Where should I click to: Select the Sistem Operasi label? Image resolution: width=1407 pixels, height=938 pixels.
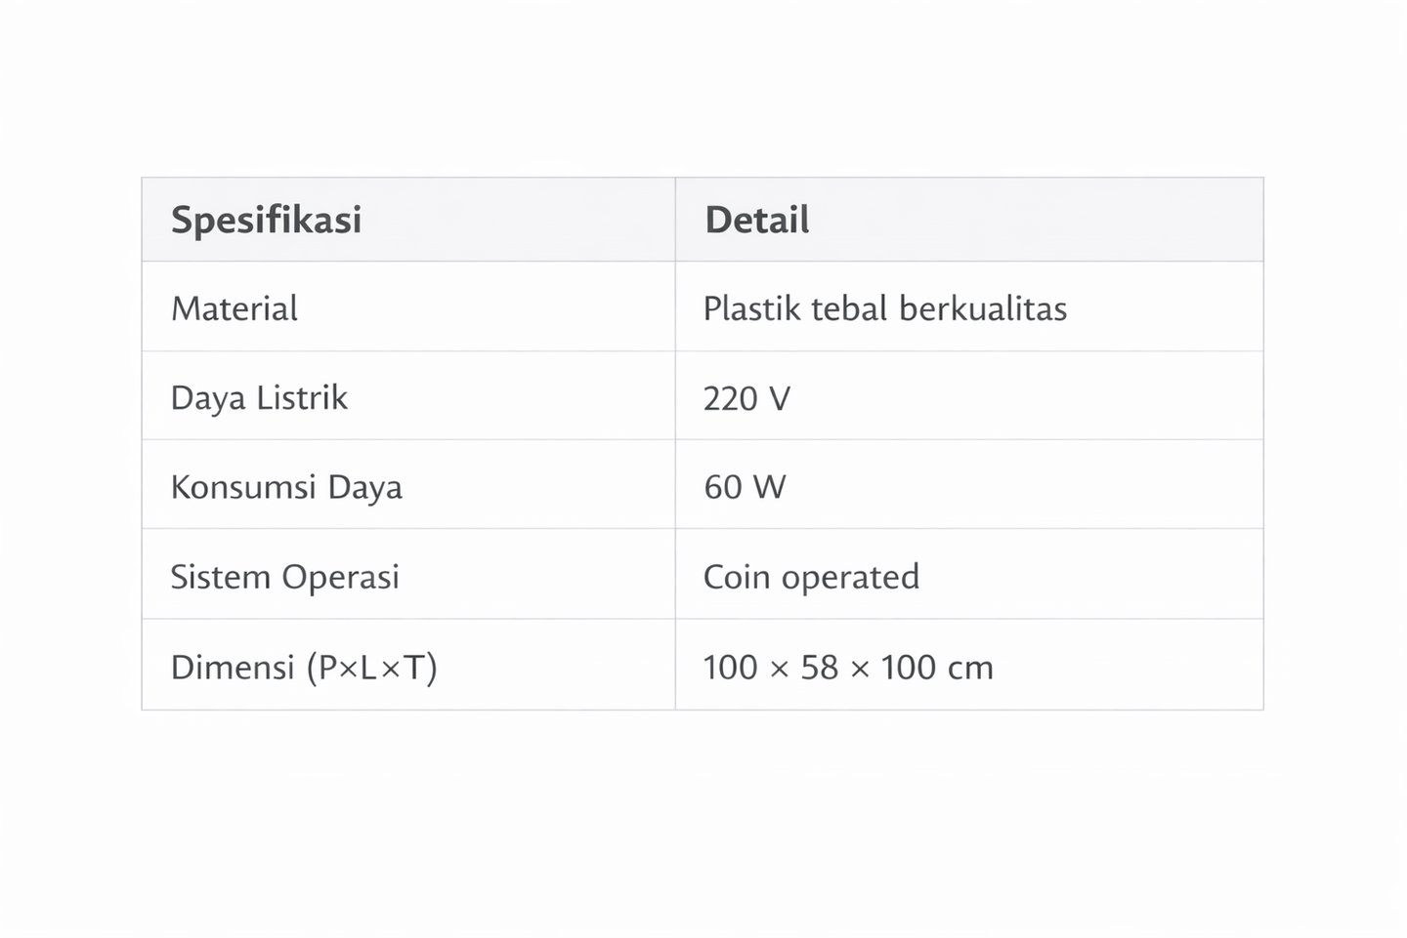pos(284,577)
